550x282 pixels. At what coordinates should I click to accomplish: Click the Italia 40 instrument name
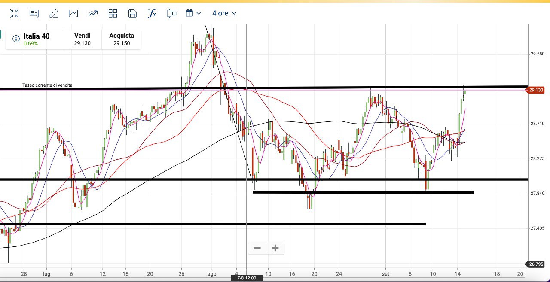pos(37,36)
